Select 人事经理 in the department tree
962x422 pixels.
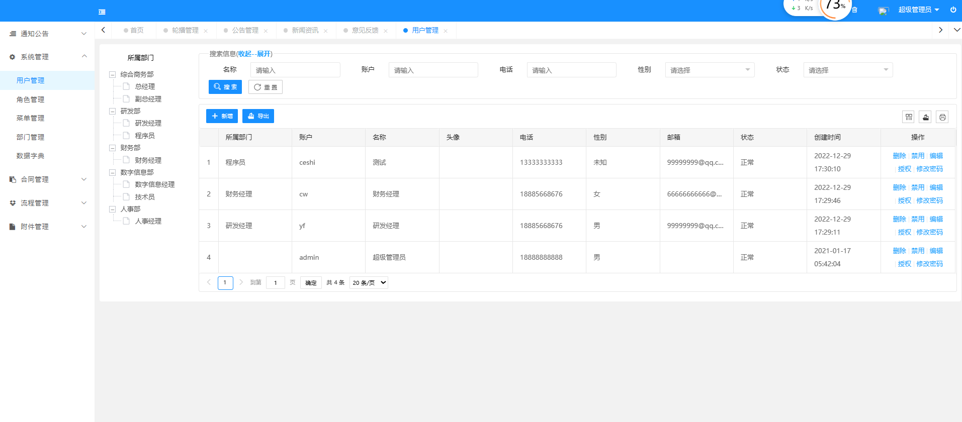tap(148, 221)
